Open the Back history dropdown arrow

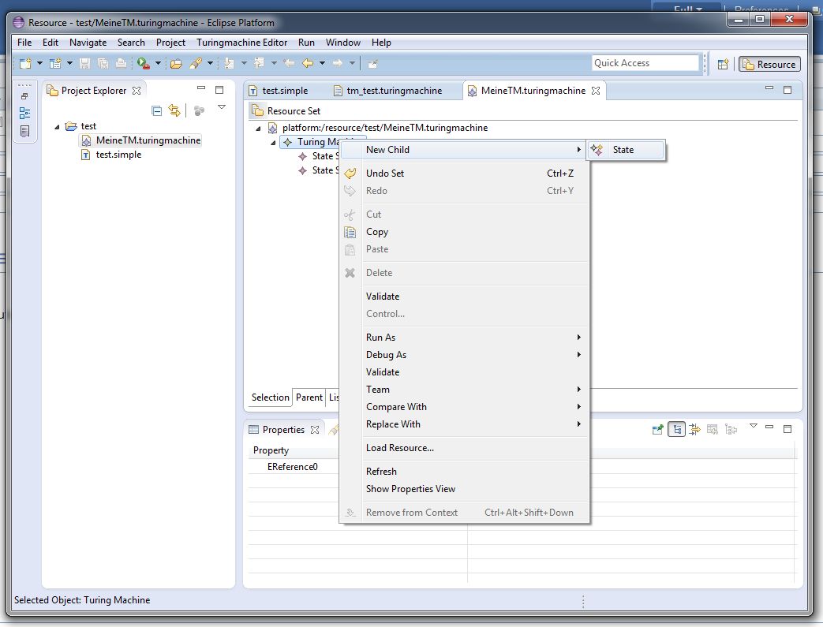pyautogui.click(x=322, y=63)
